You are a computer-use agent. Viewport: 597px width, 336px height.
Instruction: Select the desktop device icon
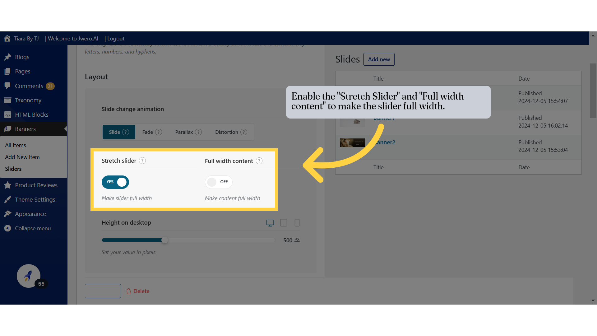pos(270,223)
